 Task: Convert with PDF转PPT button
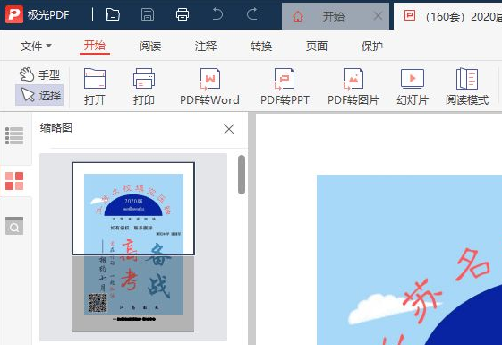[x=285, y=87]
